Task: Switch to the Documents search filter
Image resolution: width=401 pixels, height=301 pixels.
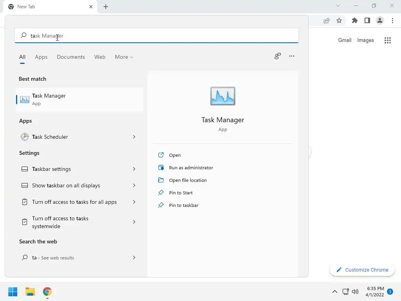Action: coord(71,57)
